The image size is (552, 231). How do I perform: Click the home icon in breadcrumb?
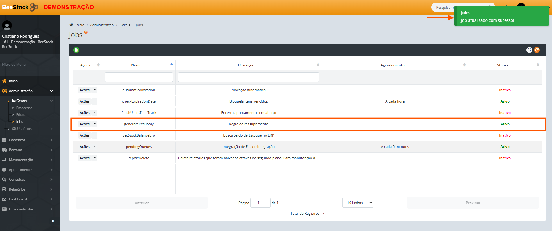pyautogui.click(x=71, y=25)
